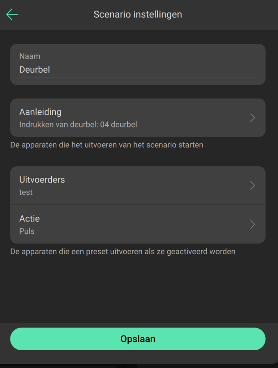Click the Naam field label
Viewport: 278px width, 368px height.
pos(30,56)
